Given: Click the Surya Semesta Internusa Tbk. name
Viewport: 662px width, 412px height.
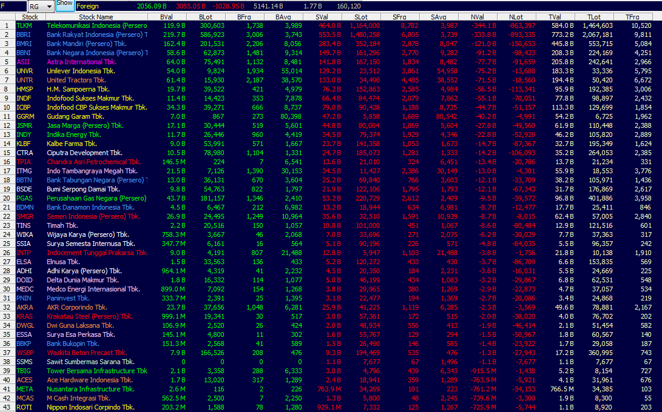Looking at the screenshot, I should click(x=91, y=244).
